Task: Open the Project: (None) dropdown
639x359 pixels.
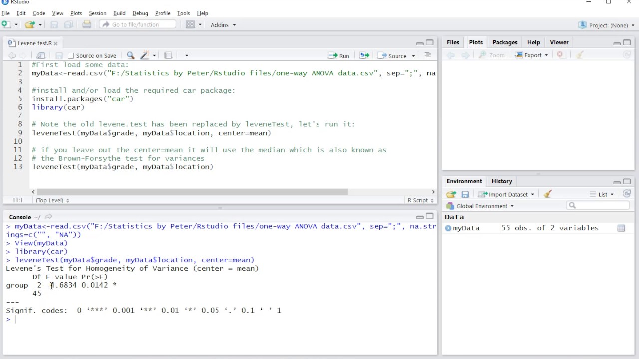Action: point(606,25)
